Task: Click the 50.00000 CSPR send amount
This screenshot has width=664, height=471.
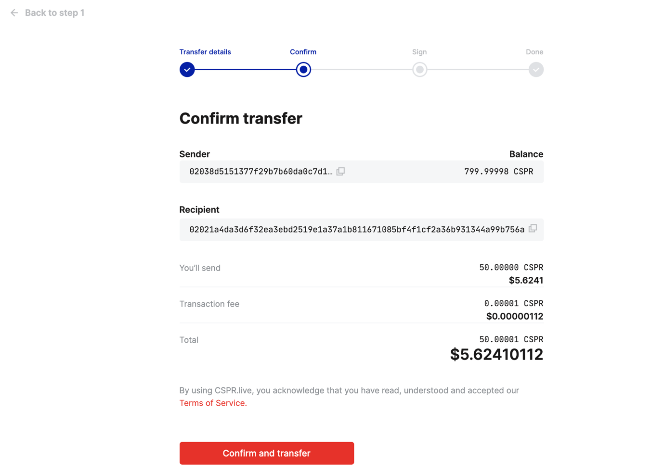Action: (511, 268)
